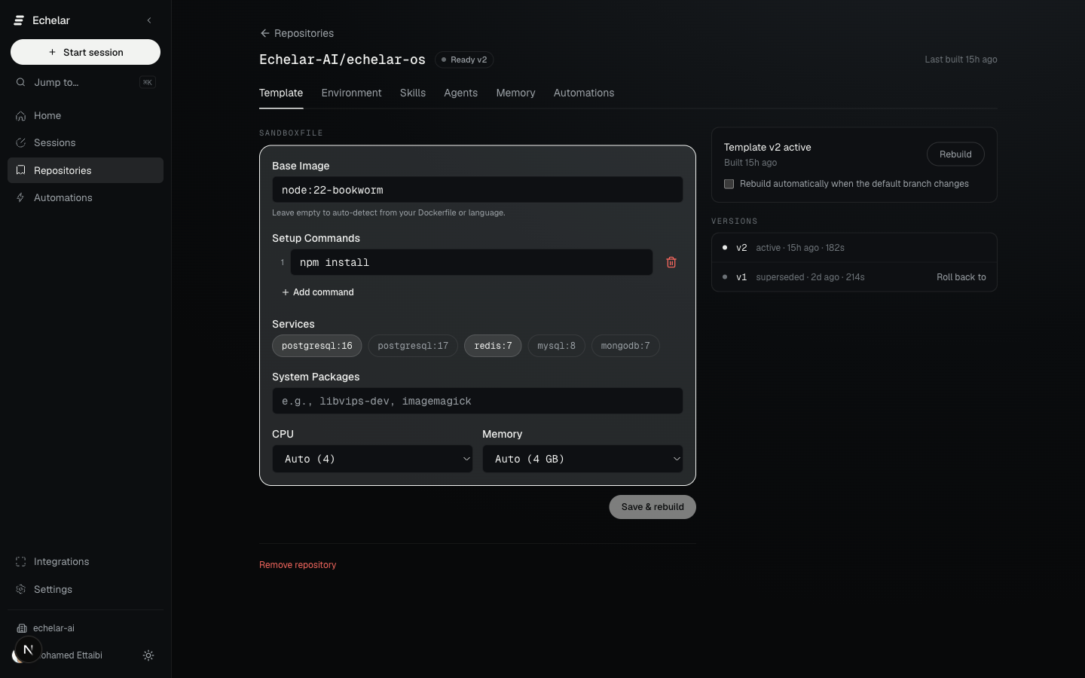Click the user name in sidebar footer
This screenshot has width=1085, height=678.
tap(72, 655)
